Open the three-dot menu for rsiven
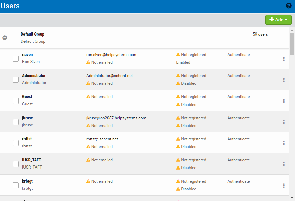Viewport: 295px width, 201px height. [284, 59]
